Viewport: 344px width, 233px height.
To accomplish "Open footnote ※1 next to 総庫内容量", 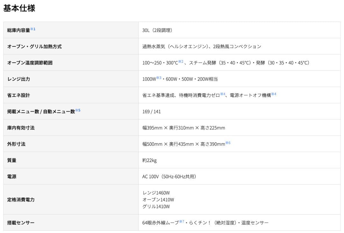I will (33, 29).
